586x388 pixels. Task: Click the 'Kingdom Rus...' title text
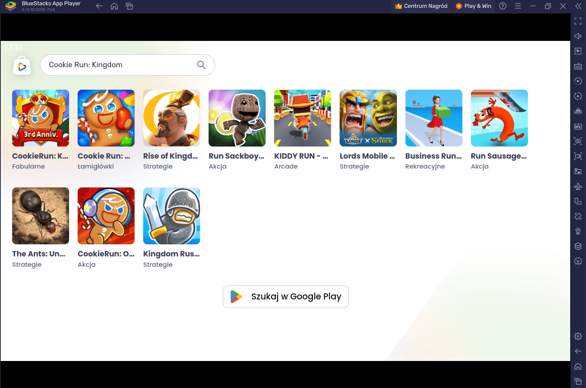(x=171, y=254)
